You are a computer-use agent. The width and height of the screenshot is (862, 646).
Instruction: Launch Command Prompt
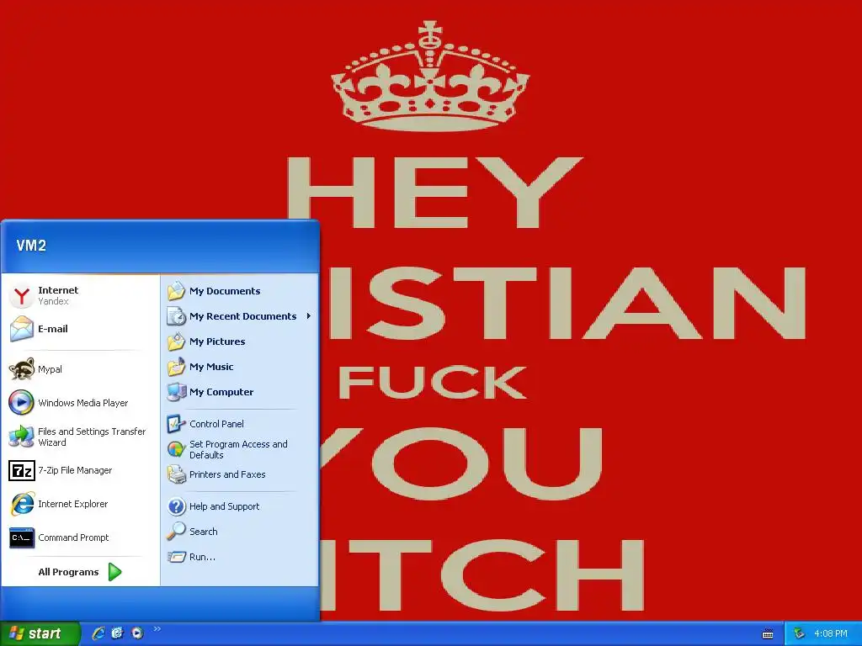tap(80, 537)
